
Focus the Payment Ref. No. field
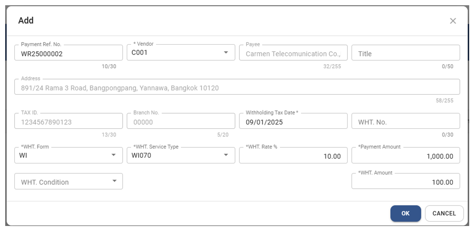tap(68, 54)
